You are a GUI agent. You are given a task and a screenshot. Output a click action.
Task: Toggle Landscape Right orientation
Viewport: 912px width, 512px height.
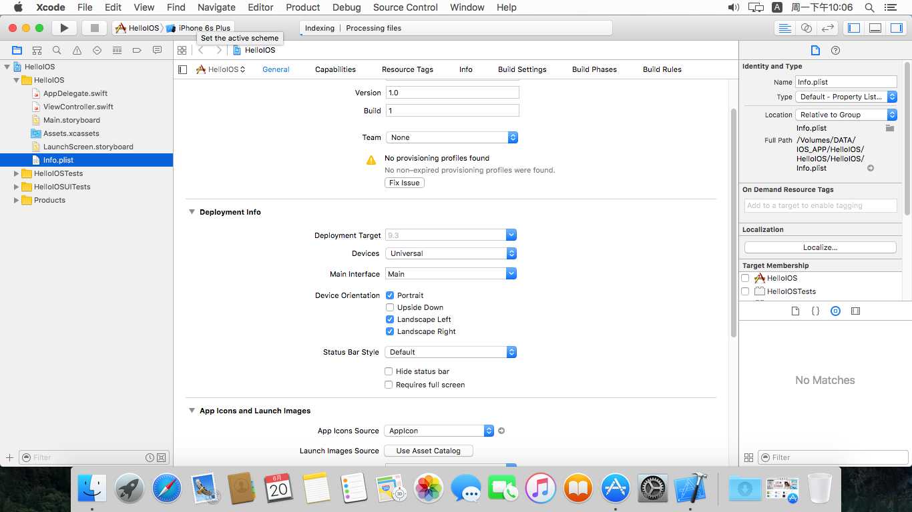point(390,331)
